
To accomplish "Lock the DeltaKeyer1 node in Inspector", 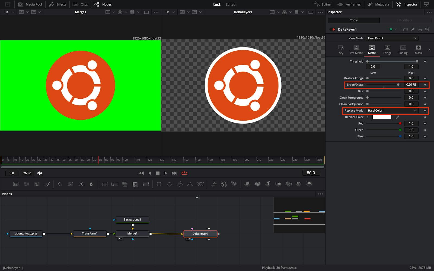I will pos(420,29).
